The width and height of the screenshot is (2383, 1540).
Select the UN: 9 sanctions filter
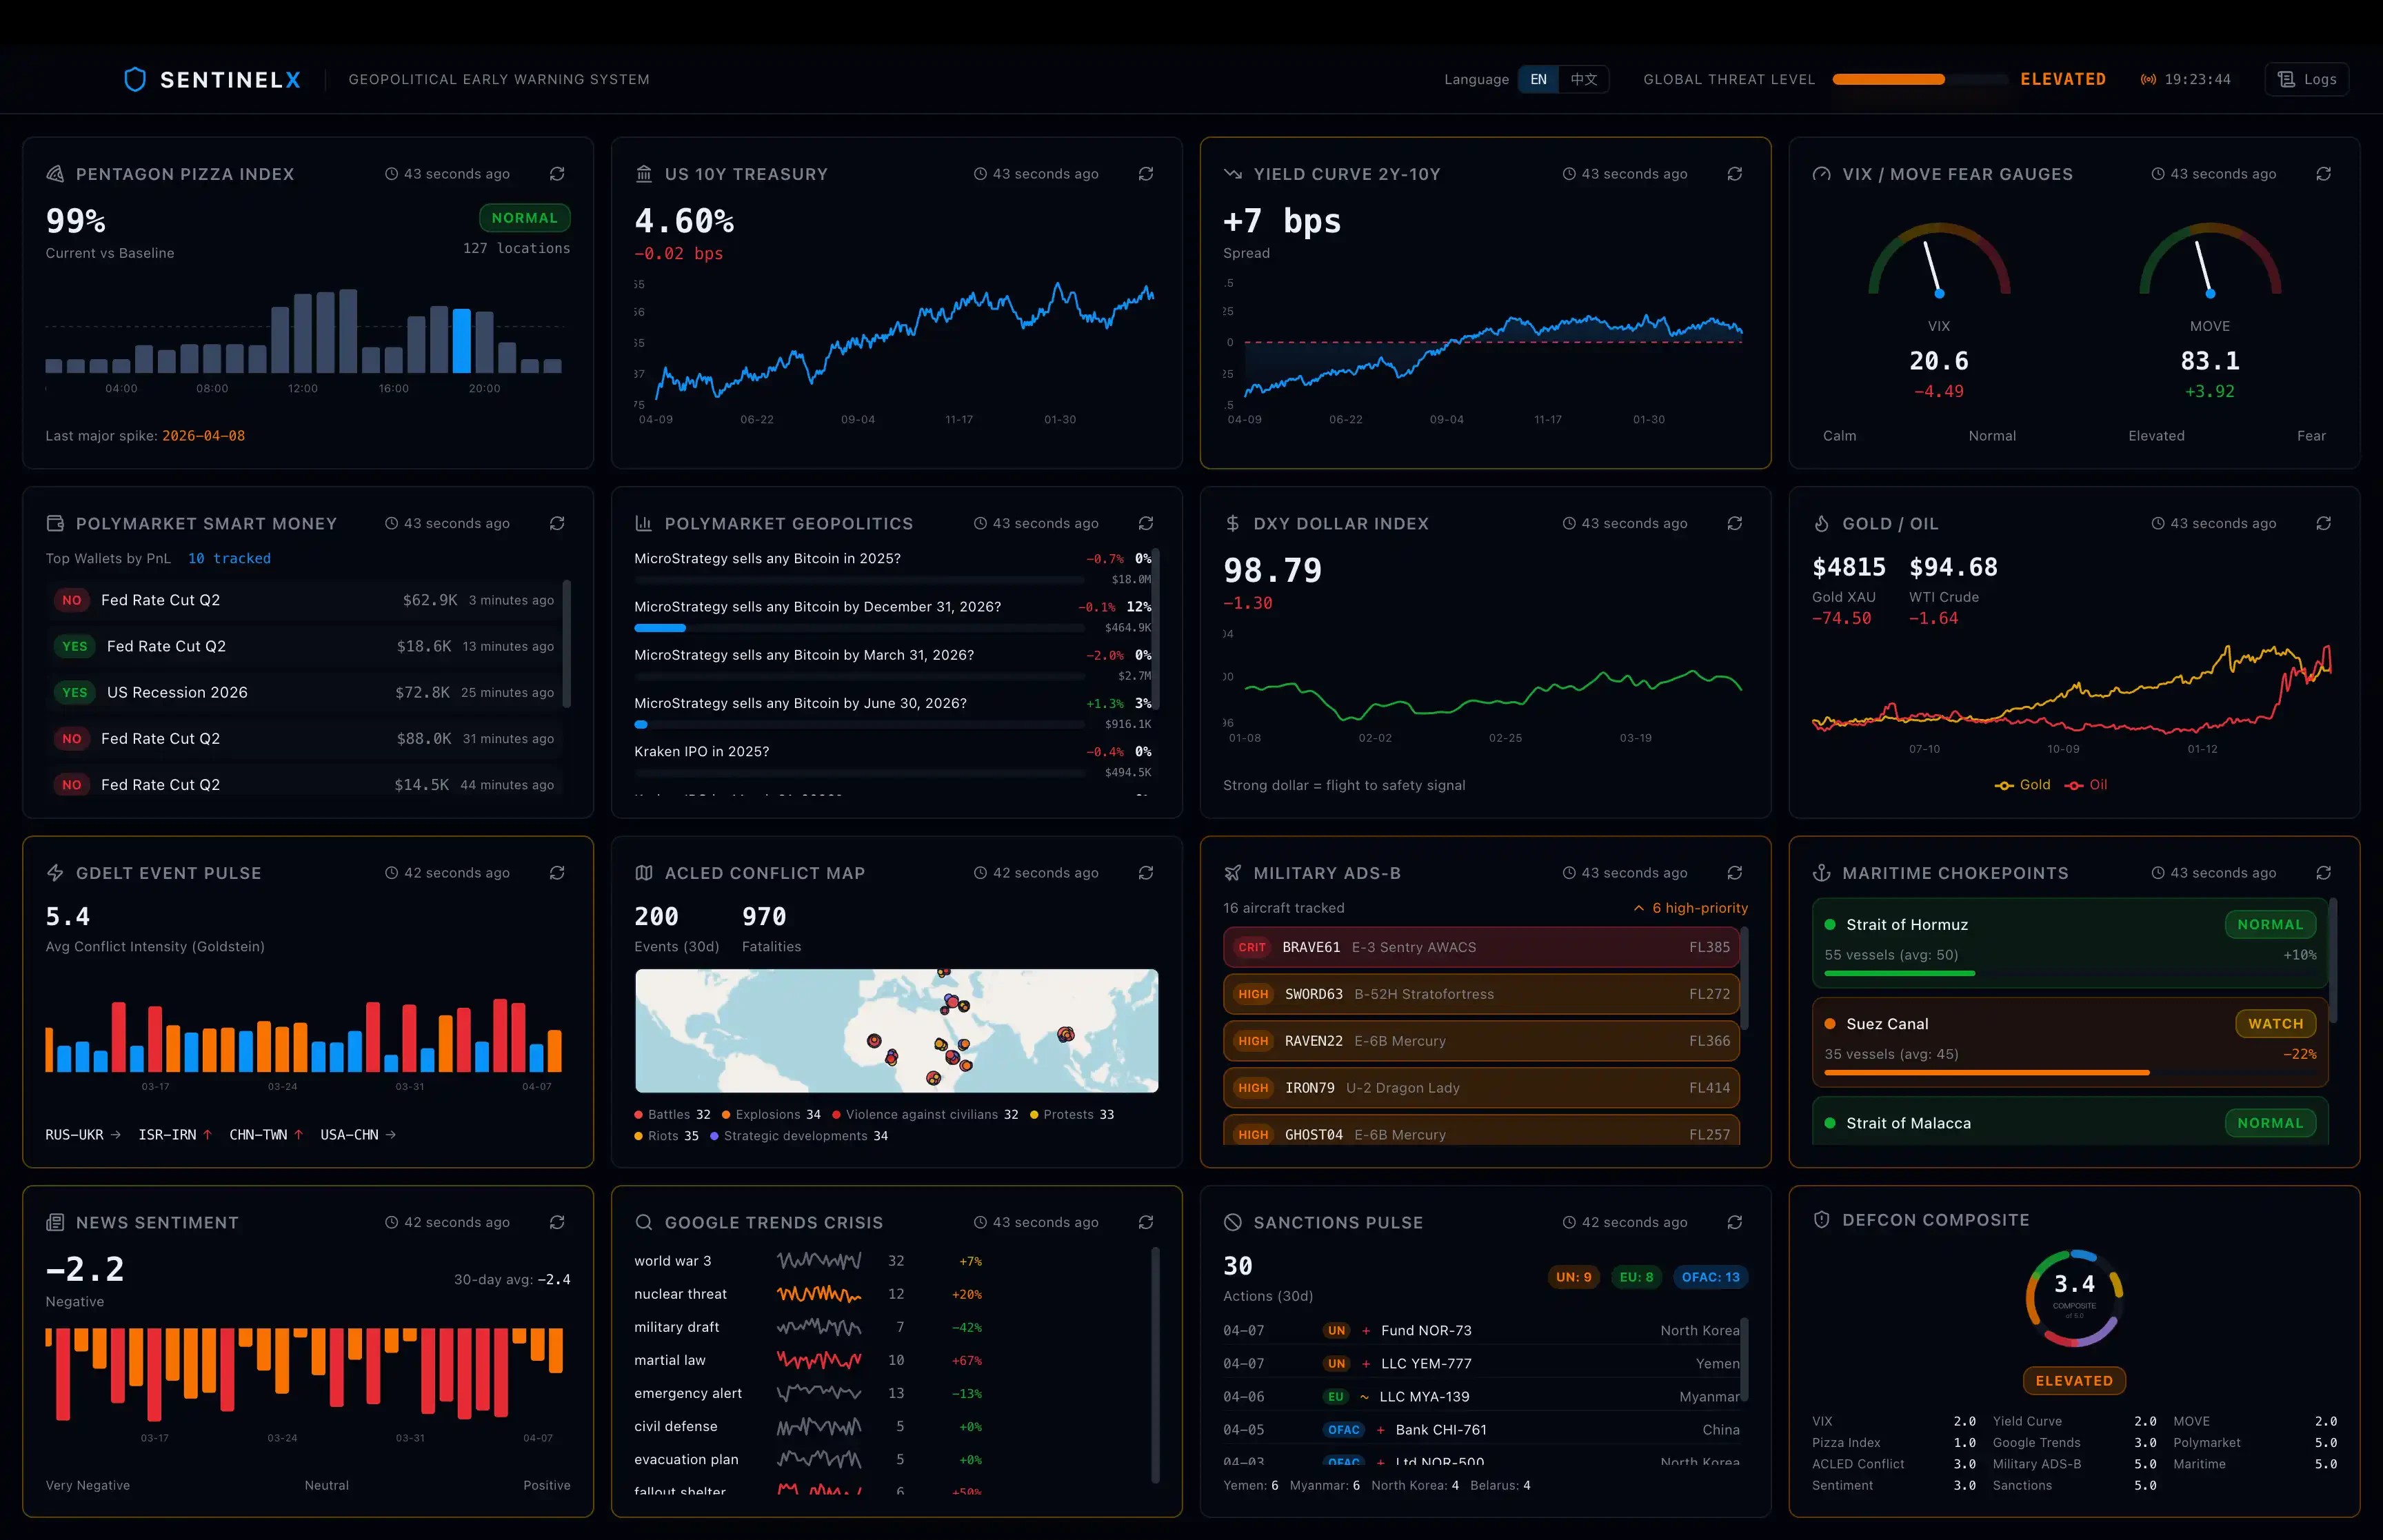[x=1573, y=1277]
